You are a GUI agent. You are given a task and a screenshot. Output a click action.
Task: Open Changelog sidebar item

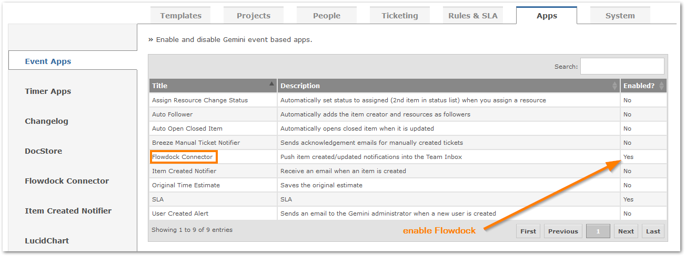[x=46, y=121]
